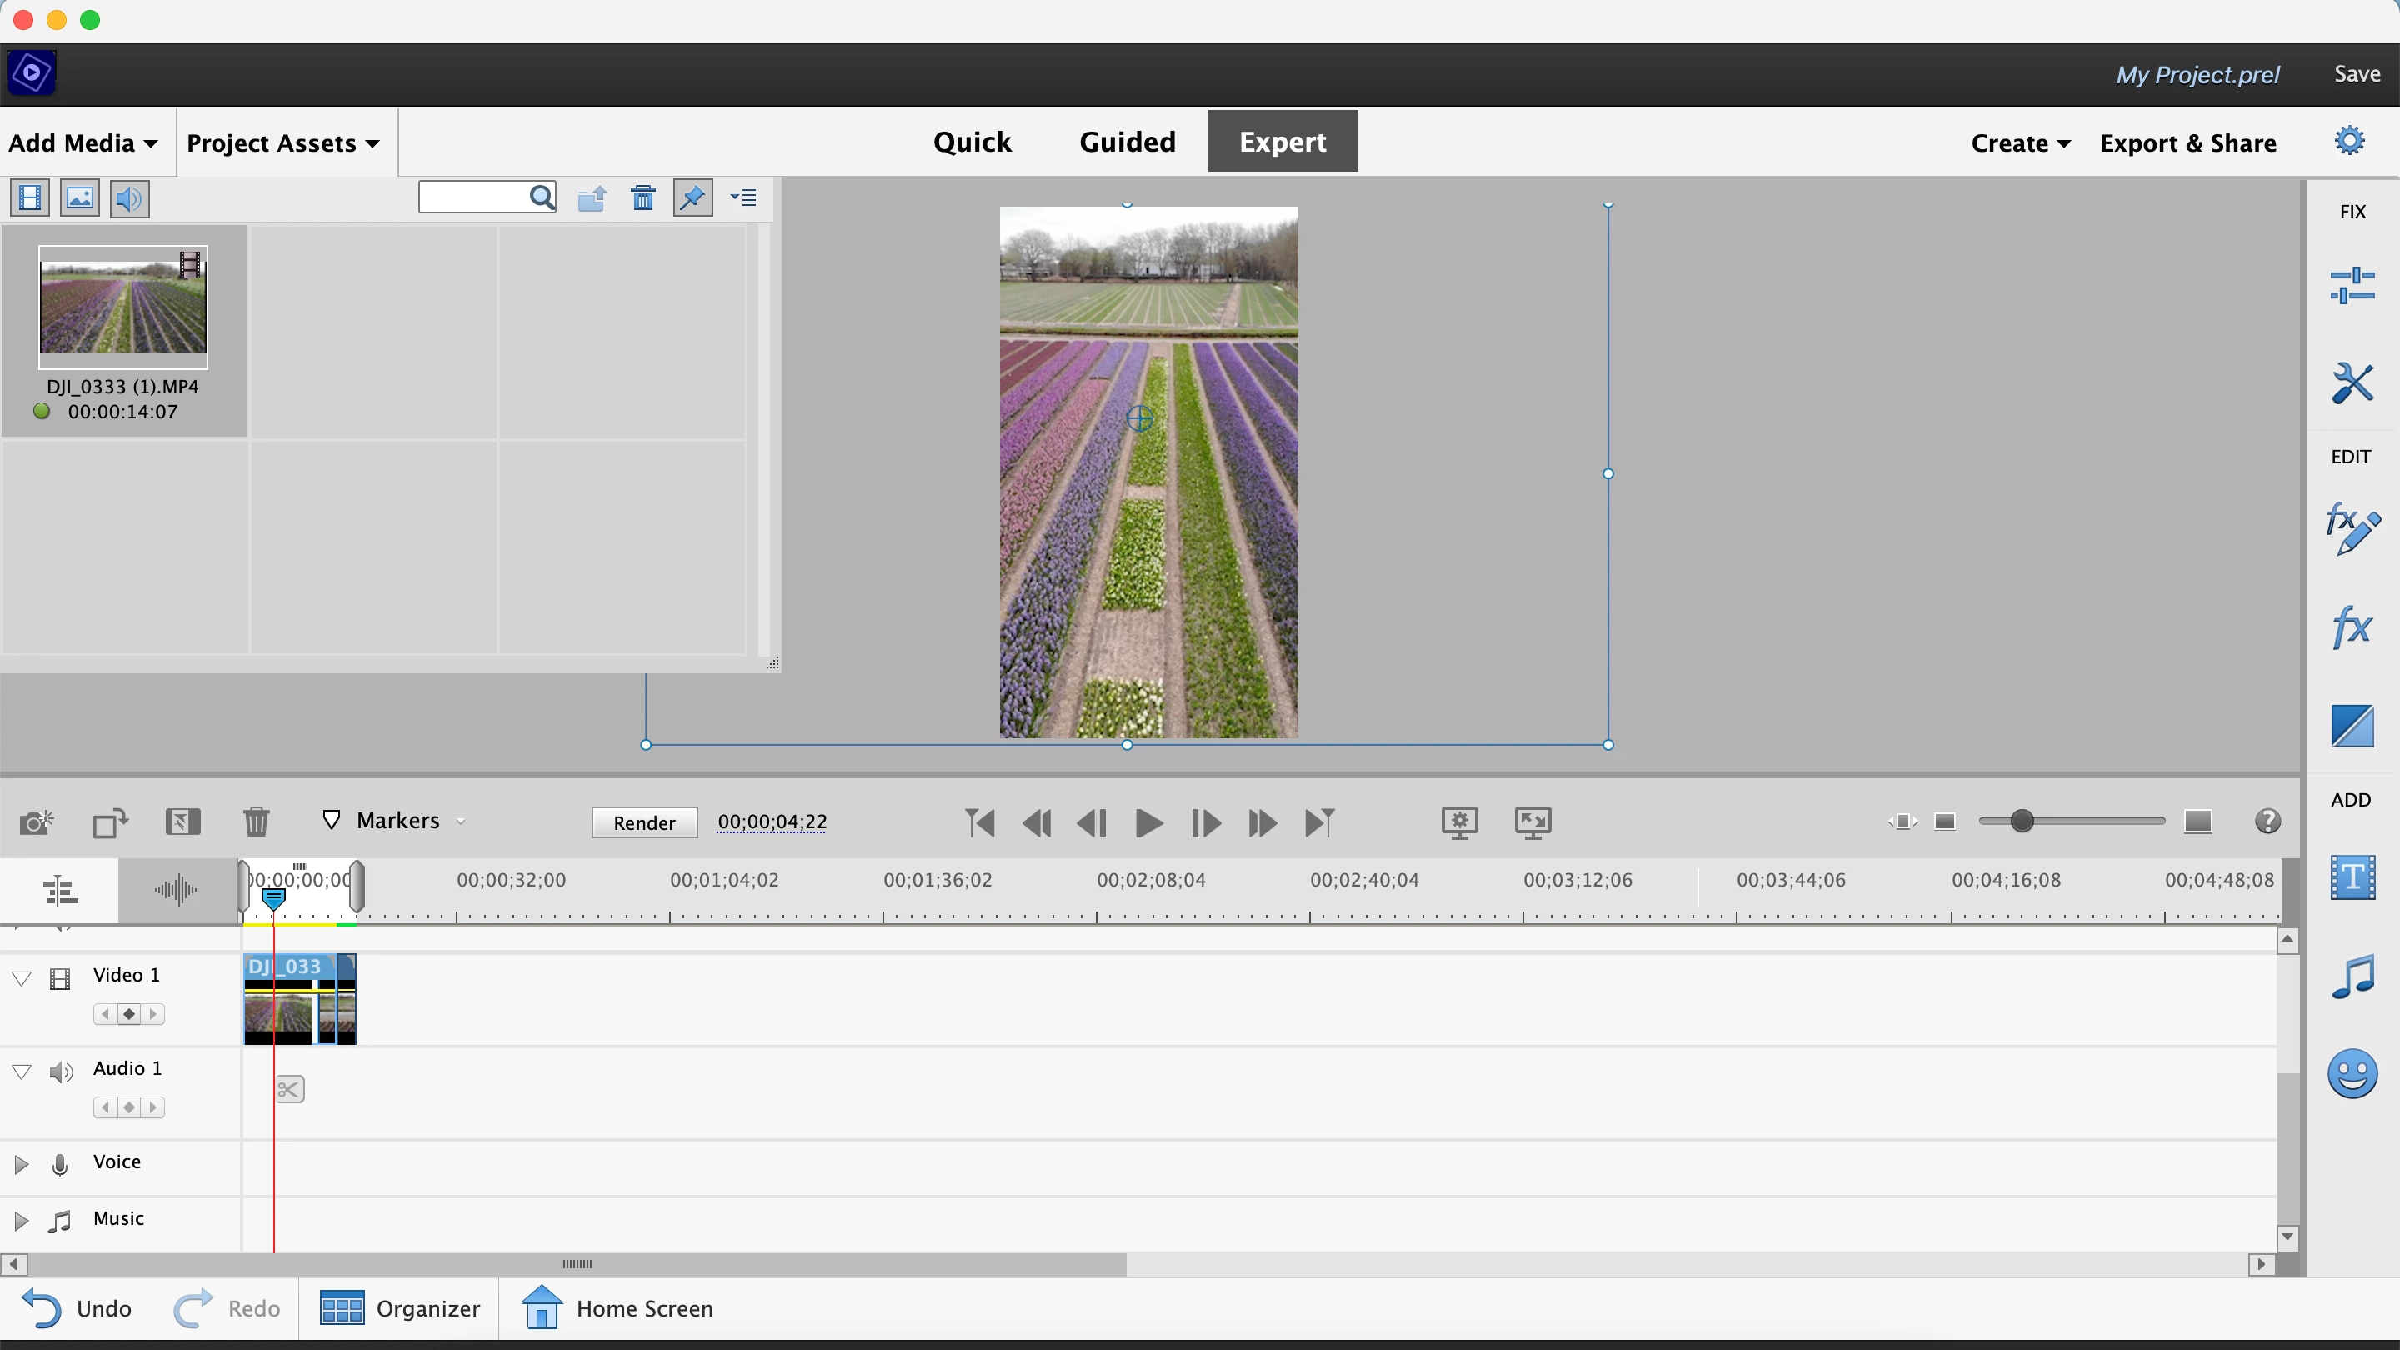Expand the Voice track
Viewport: 2400px width, 1350px height.
(22, 1163)
